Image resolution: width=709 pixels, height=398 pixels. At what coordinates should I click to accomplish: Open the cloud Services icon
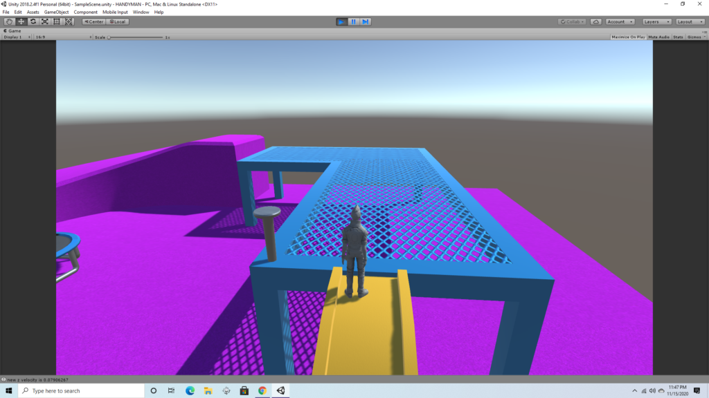tap(596, 21)
